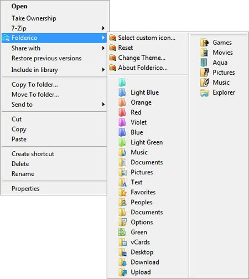Click the Pictures icon in right column
The image size is (249, 279).
coord(204,73)
